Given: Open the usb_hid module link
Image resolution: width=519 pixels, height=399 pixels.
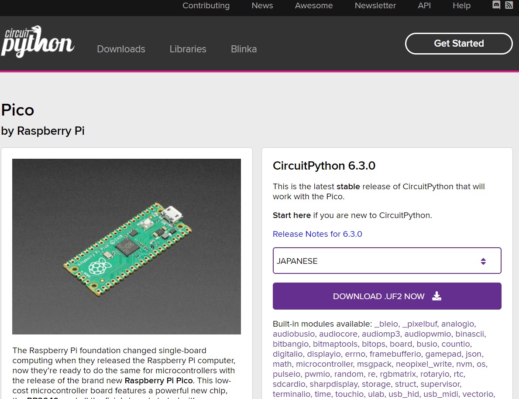Looking at the screenshot, I should [x=403, y=394].
